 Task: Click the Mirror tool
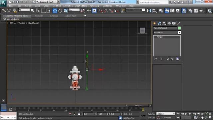pyautogui.click(x=149, y=10)
